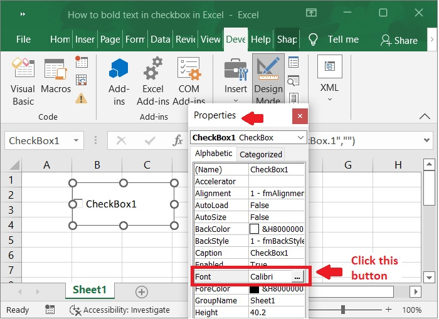The image size is (439, 319).
Task: Click the Select All corner triangle
Action: coord(13,165)
